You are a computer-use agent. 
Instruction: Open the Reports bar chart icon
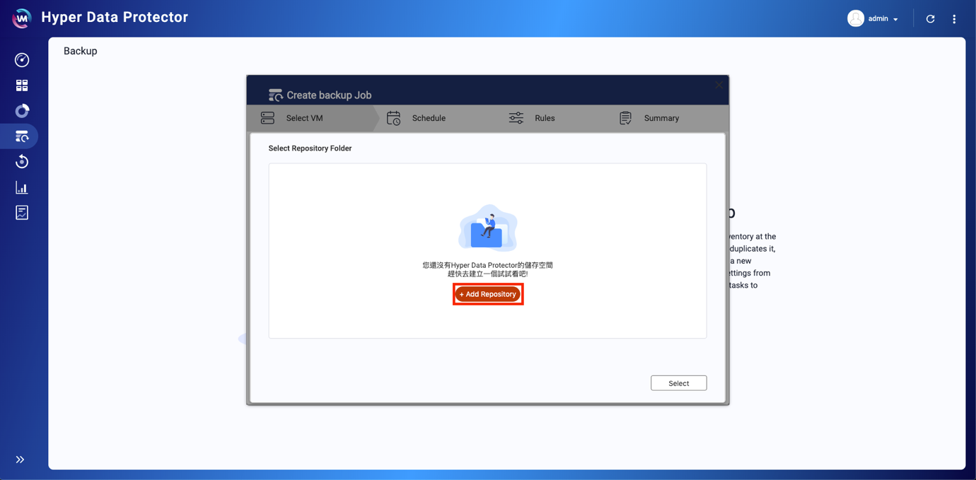pos(22,187)
